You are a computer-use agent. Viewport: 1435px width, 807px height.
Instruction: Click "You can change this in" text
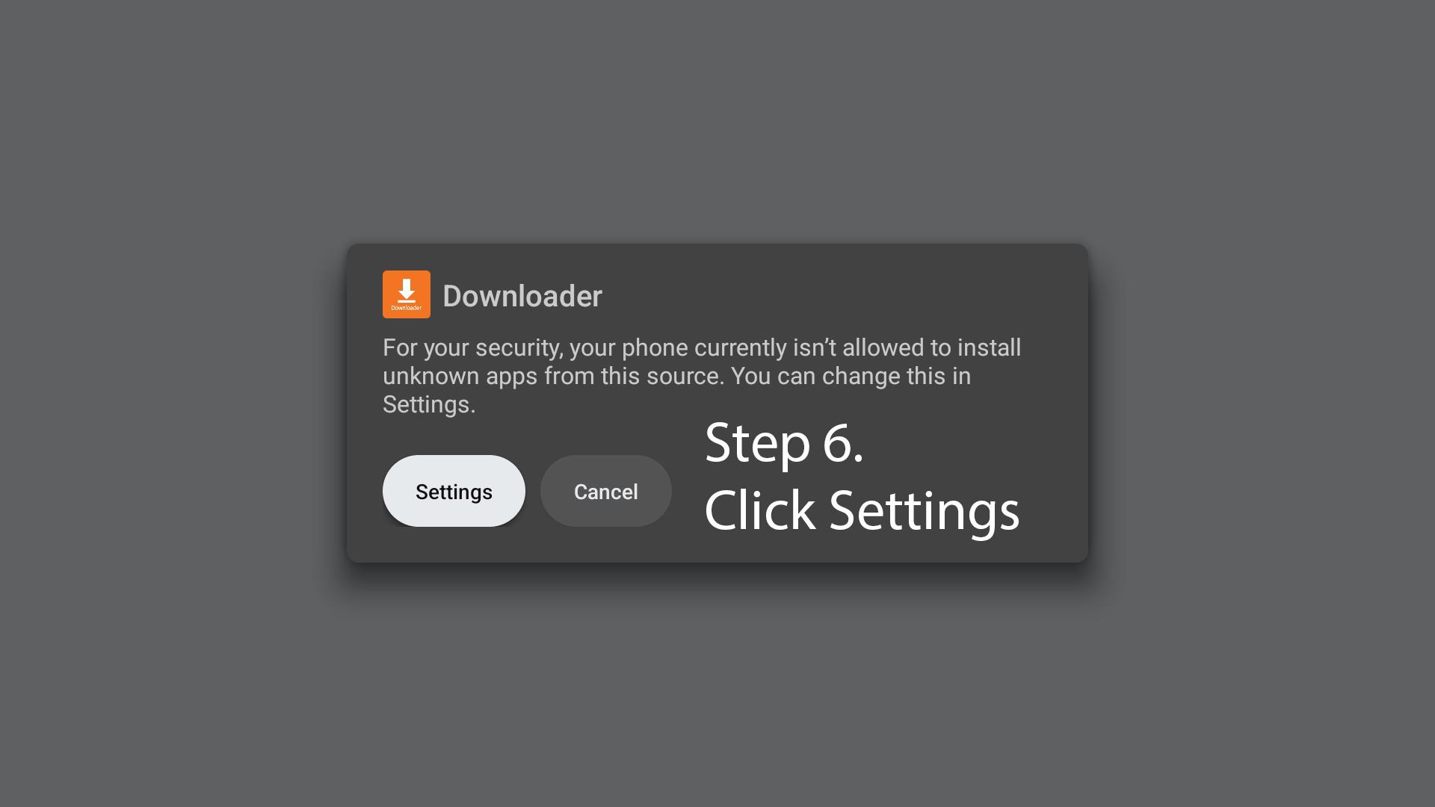click(x=851, y=376)
